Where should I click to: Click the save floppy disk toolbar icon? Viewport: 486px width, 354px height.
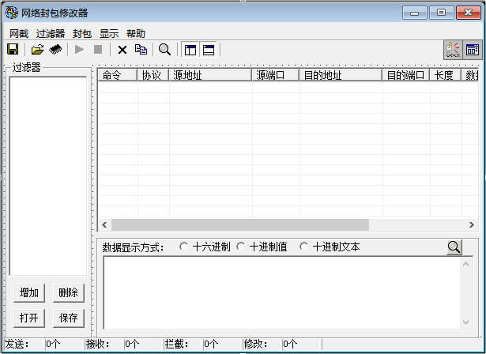pos(13,50)
